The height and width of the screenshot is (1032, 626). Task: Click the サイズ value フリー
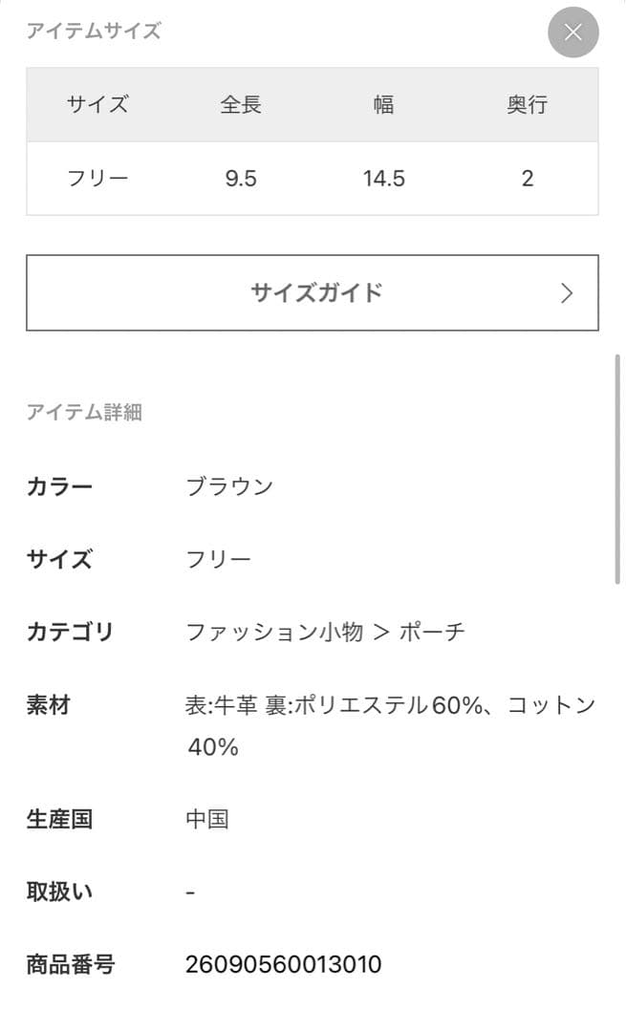219,559
